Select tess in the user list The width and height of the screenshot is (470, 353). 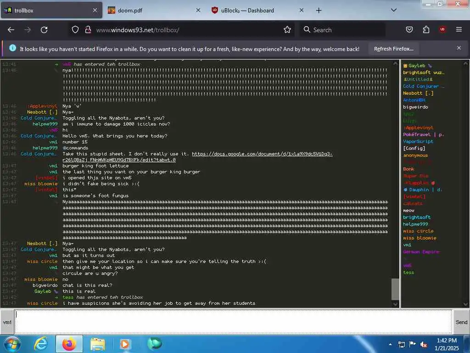[x=408, y=272]
